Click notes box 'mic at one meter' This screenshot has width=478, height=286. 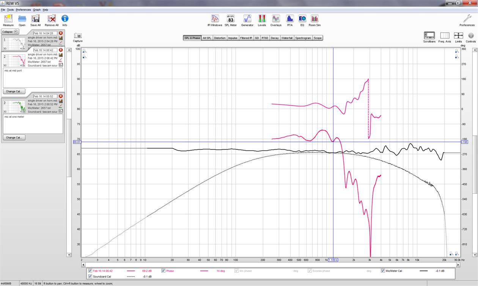(33, 124)
